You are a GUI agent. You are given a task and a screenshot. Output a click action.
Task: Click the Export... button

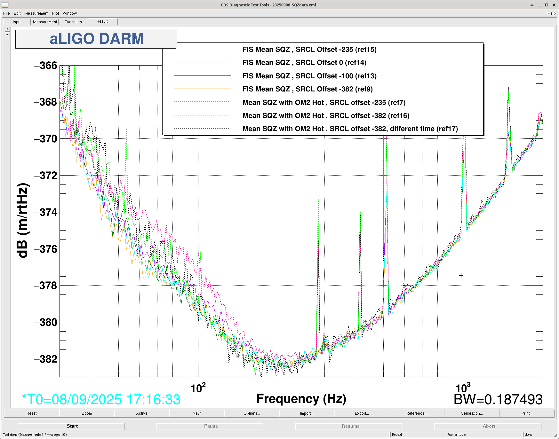(x=362, y=413)
